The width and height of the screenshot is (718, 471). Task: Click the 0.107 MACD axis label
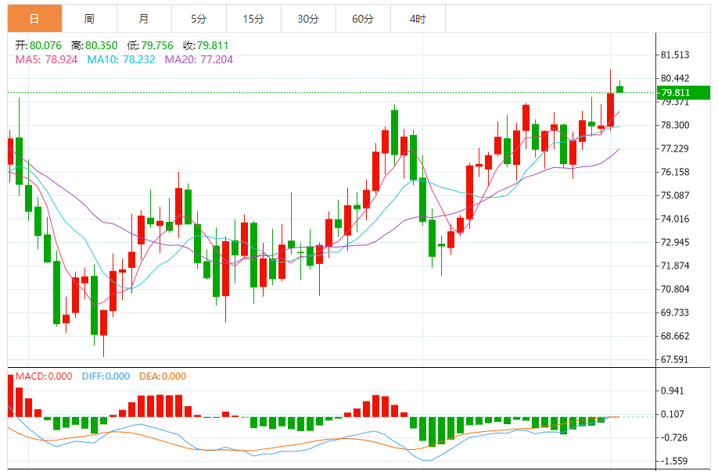(x=672, y=414)
